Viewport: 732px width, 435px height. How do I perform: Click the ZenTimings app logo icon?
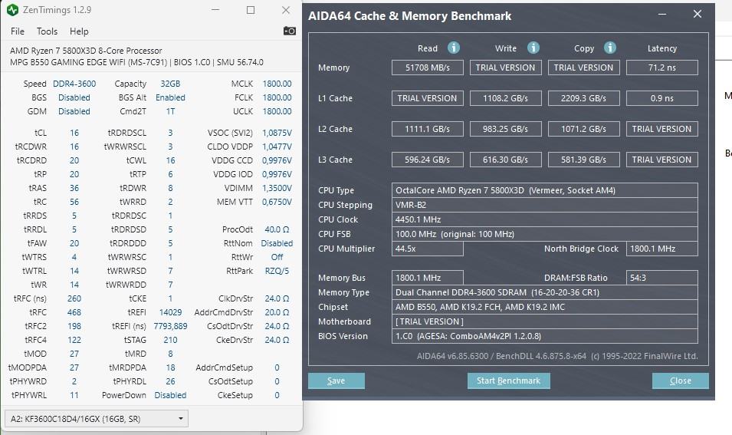pyautogui.click(x=12, y=10)
